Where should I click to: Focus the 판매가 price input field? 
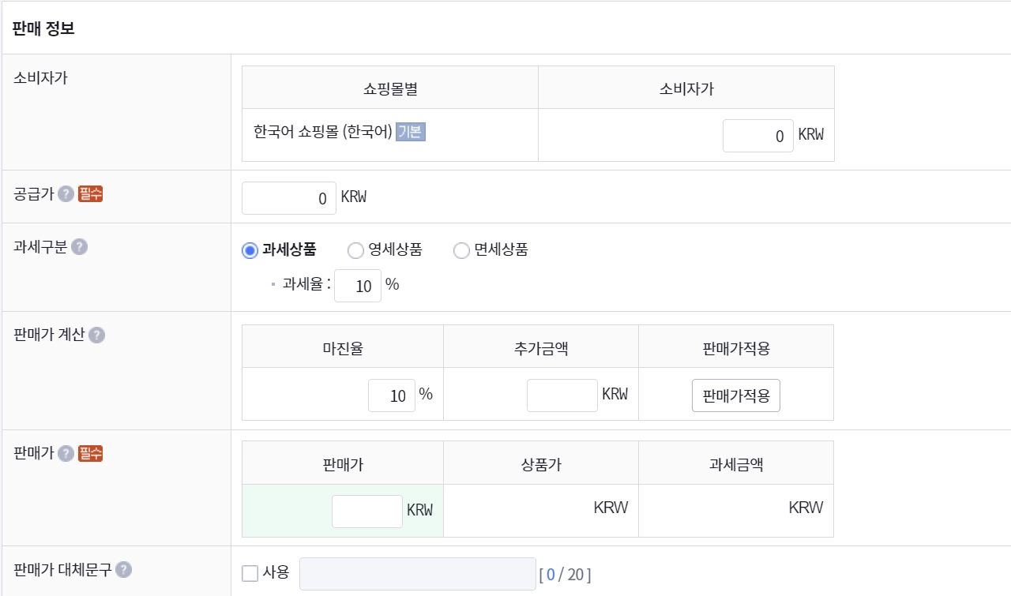(366, 512)
